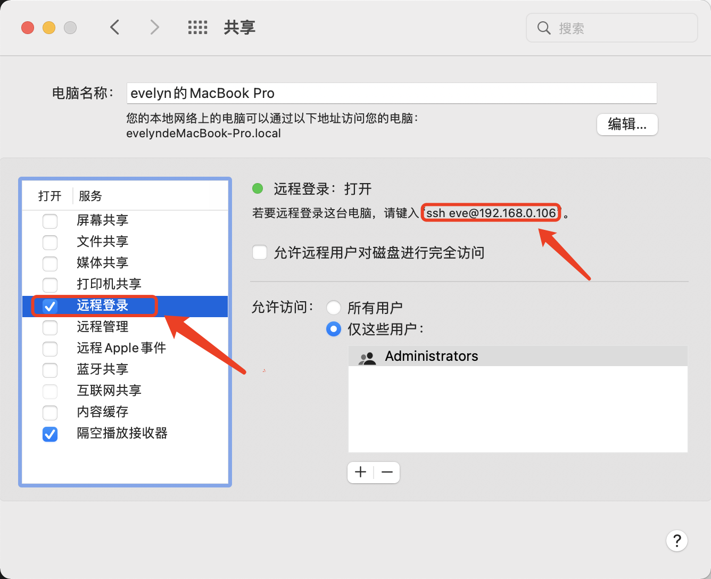Open help with question mark button

click(x=677, y=541)
